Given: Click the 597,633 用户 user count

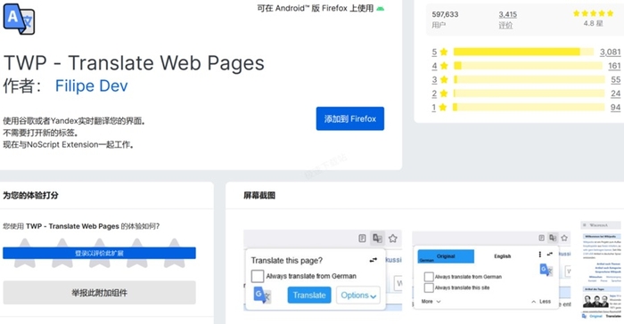Looking at the screenshot, I should 445,20.
